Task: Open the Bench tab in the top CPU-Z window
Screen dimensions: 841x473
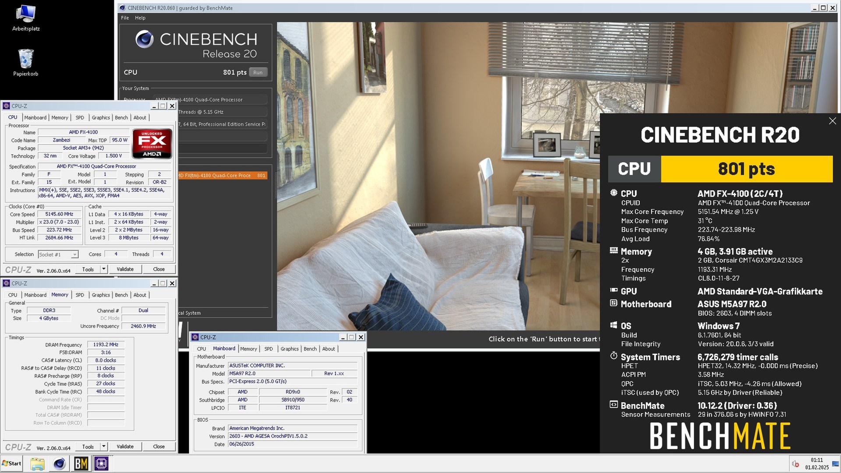Action: pos(121,118)
